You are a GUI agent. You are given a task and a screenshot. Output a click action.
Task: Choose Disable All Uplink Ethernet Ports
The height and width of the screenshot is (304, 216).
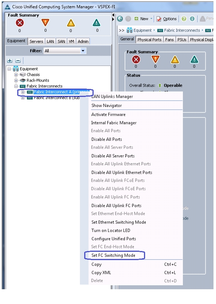pyautogui.click(x=122, y=173)
